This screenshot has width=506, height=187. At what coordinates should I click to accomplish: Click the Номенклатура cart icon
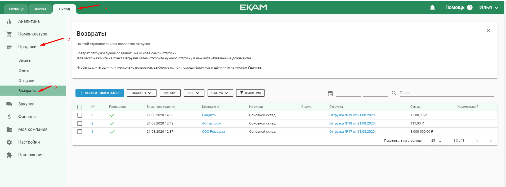click(x=9, y=34)
